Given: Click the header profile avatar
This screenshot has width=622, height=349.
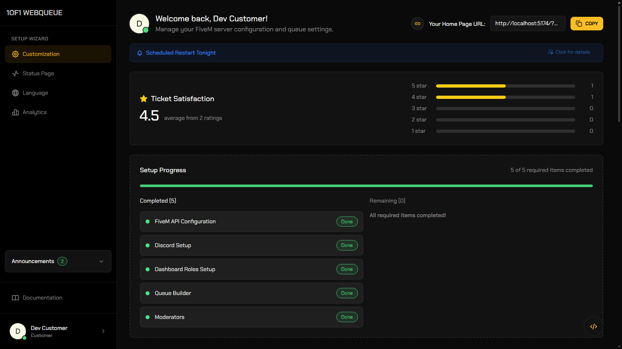Looking at the screenshot, I should click(139, 24).
